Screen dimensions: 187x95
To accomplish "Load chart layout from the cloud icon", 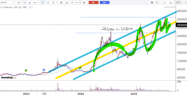I will click(x=164, y=3).
